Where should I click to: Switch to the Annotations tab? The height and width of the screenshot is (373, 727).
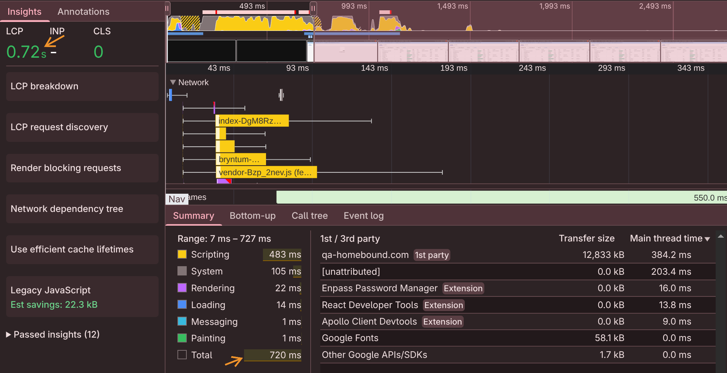[x=83, y=12]
